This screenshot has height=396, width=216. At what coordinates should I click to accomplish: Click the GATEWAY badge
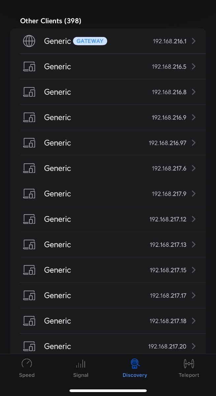[90, 41]
